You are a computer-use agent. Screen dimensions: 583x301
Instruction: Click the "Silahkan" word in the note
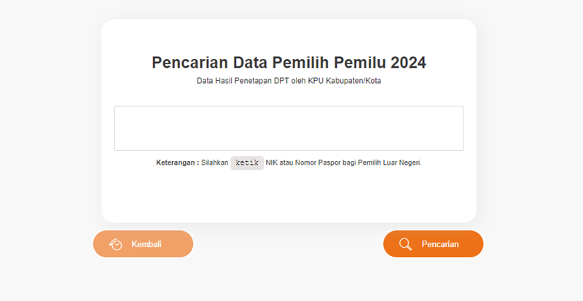coord(215,163)
